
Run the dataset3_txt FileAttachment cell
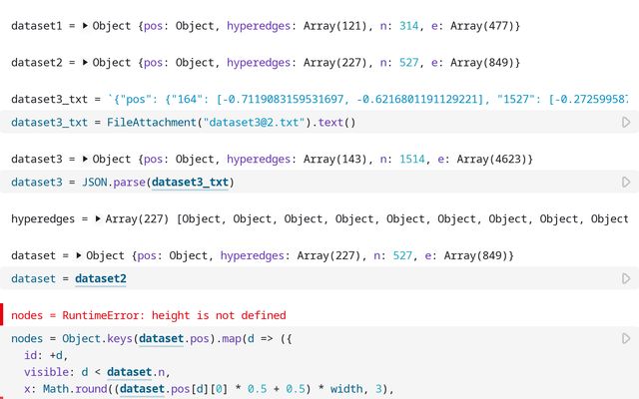click(626, 123)
